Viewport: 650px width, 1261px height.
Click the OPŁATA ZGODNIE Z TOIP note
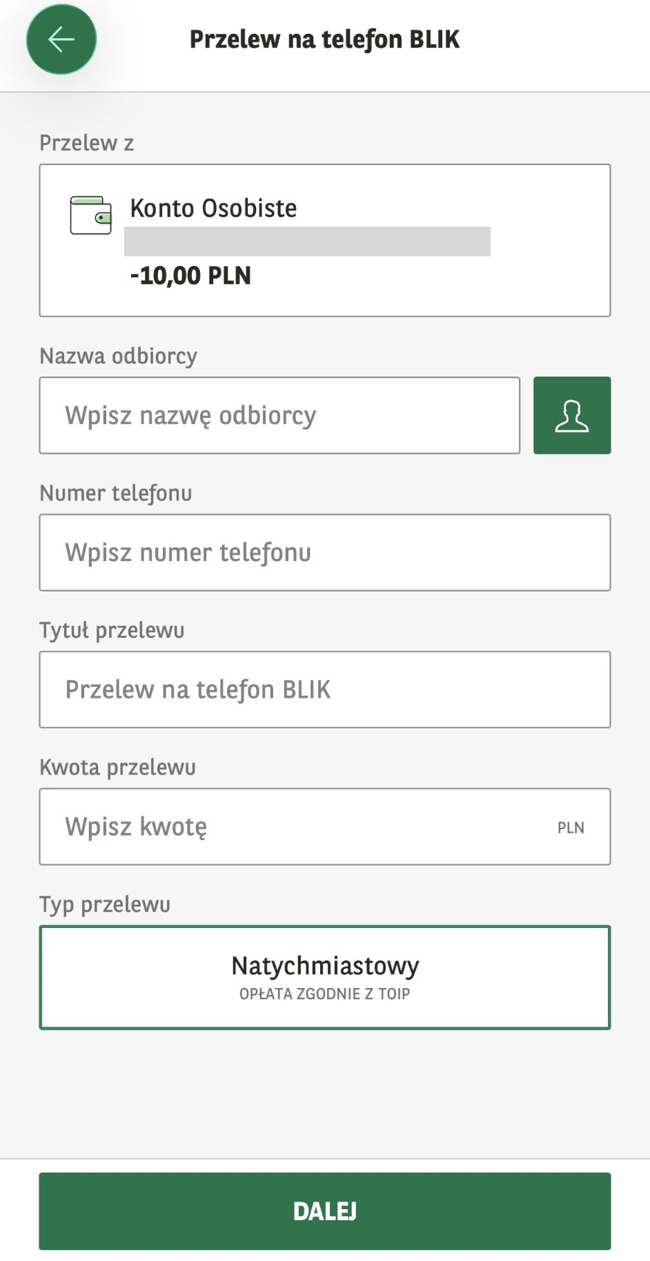click(324, 994)
